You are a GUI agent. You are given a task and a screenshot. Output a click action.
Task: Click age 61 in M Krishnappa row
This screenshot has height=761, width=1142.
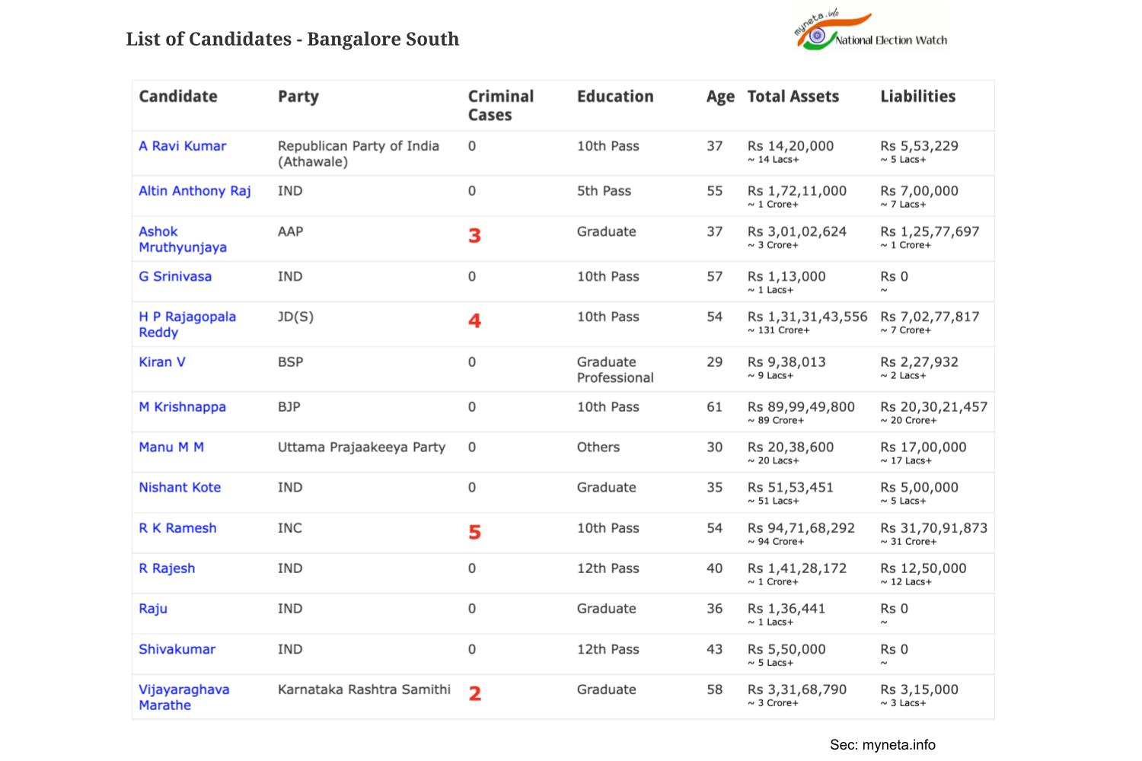714,407
